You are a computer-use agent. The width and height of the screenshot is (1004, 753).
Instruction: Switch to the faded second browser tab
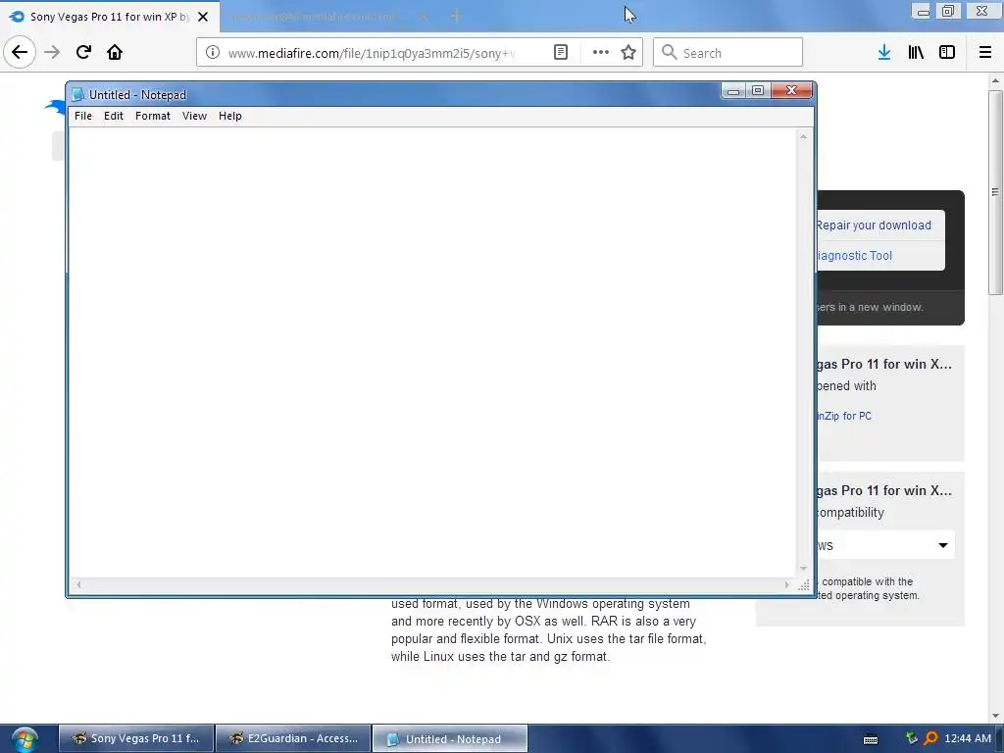point(321,17)
